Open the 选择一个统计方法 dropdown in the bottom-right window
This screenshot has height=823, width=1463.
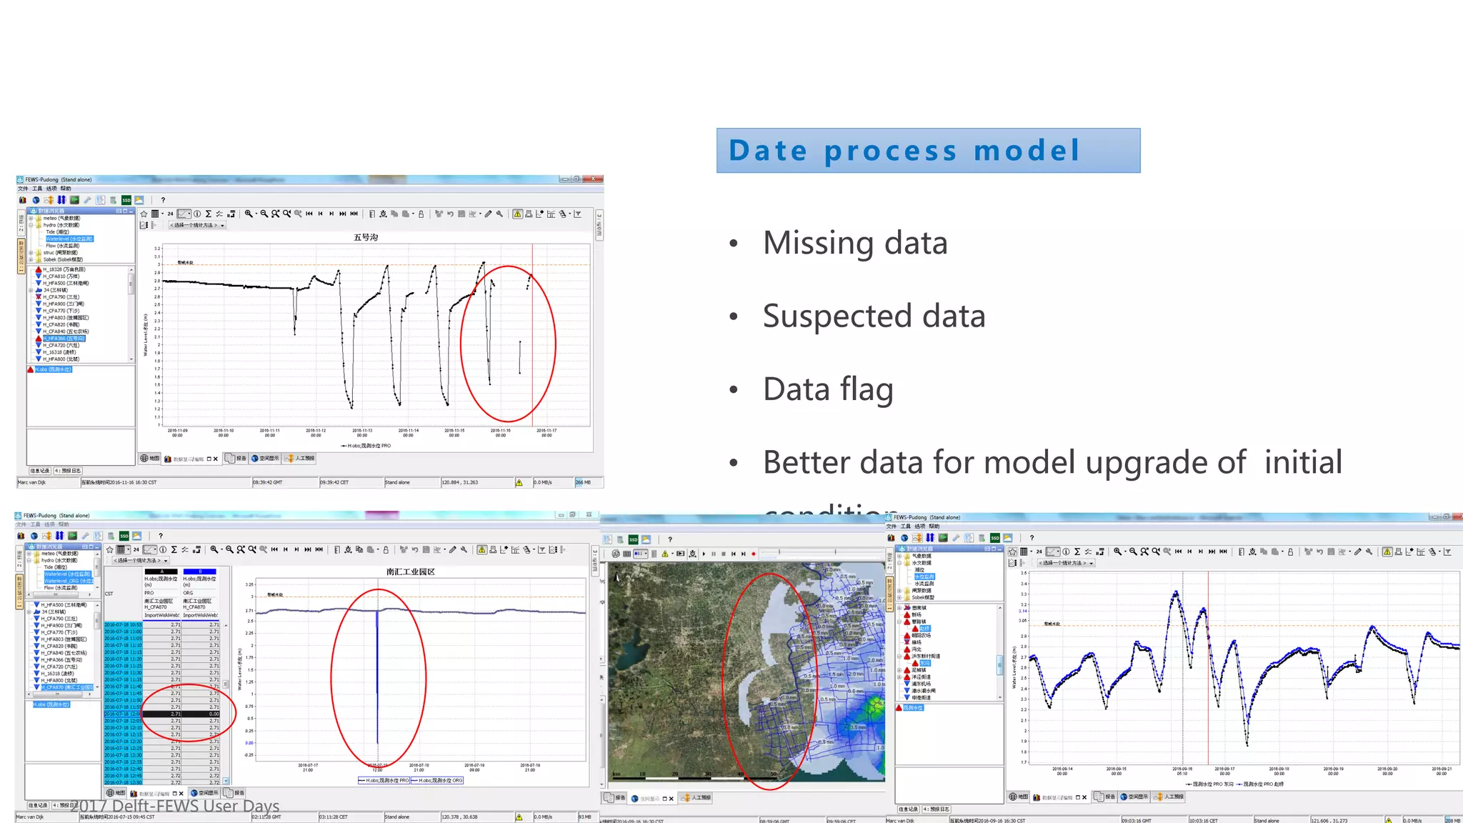point(1067,563)
